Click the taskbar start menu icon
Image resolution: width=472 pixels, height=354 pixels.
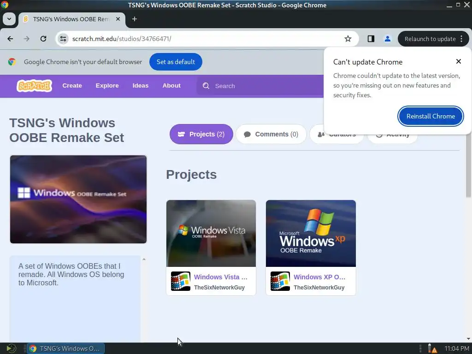[x=11, y=348]
